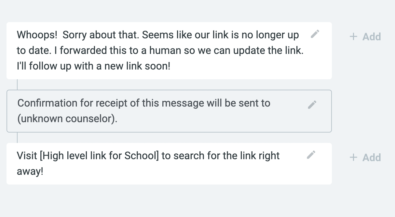Edit the 'Visit [High level link' message

pos(311,155)
